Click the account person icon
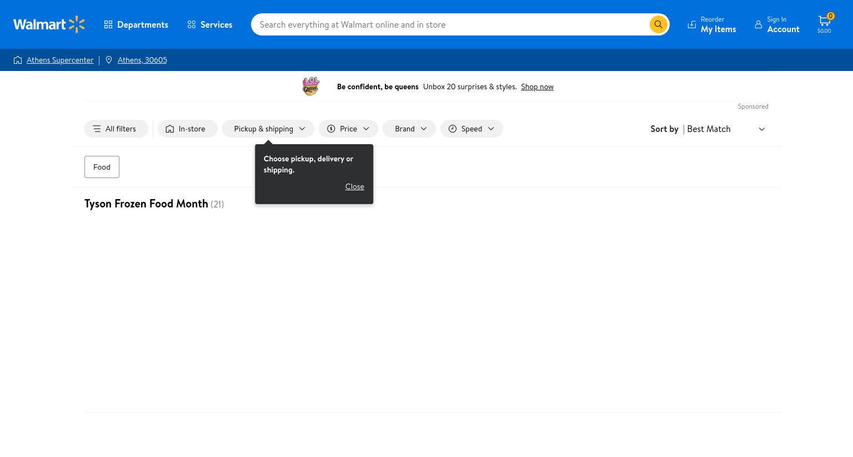Viewport: 853px width, 457px height. [758, 24]
